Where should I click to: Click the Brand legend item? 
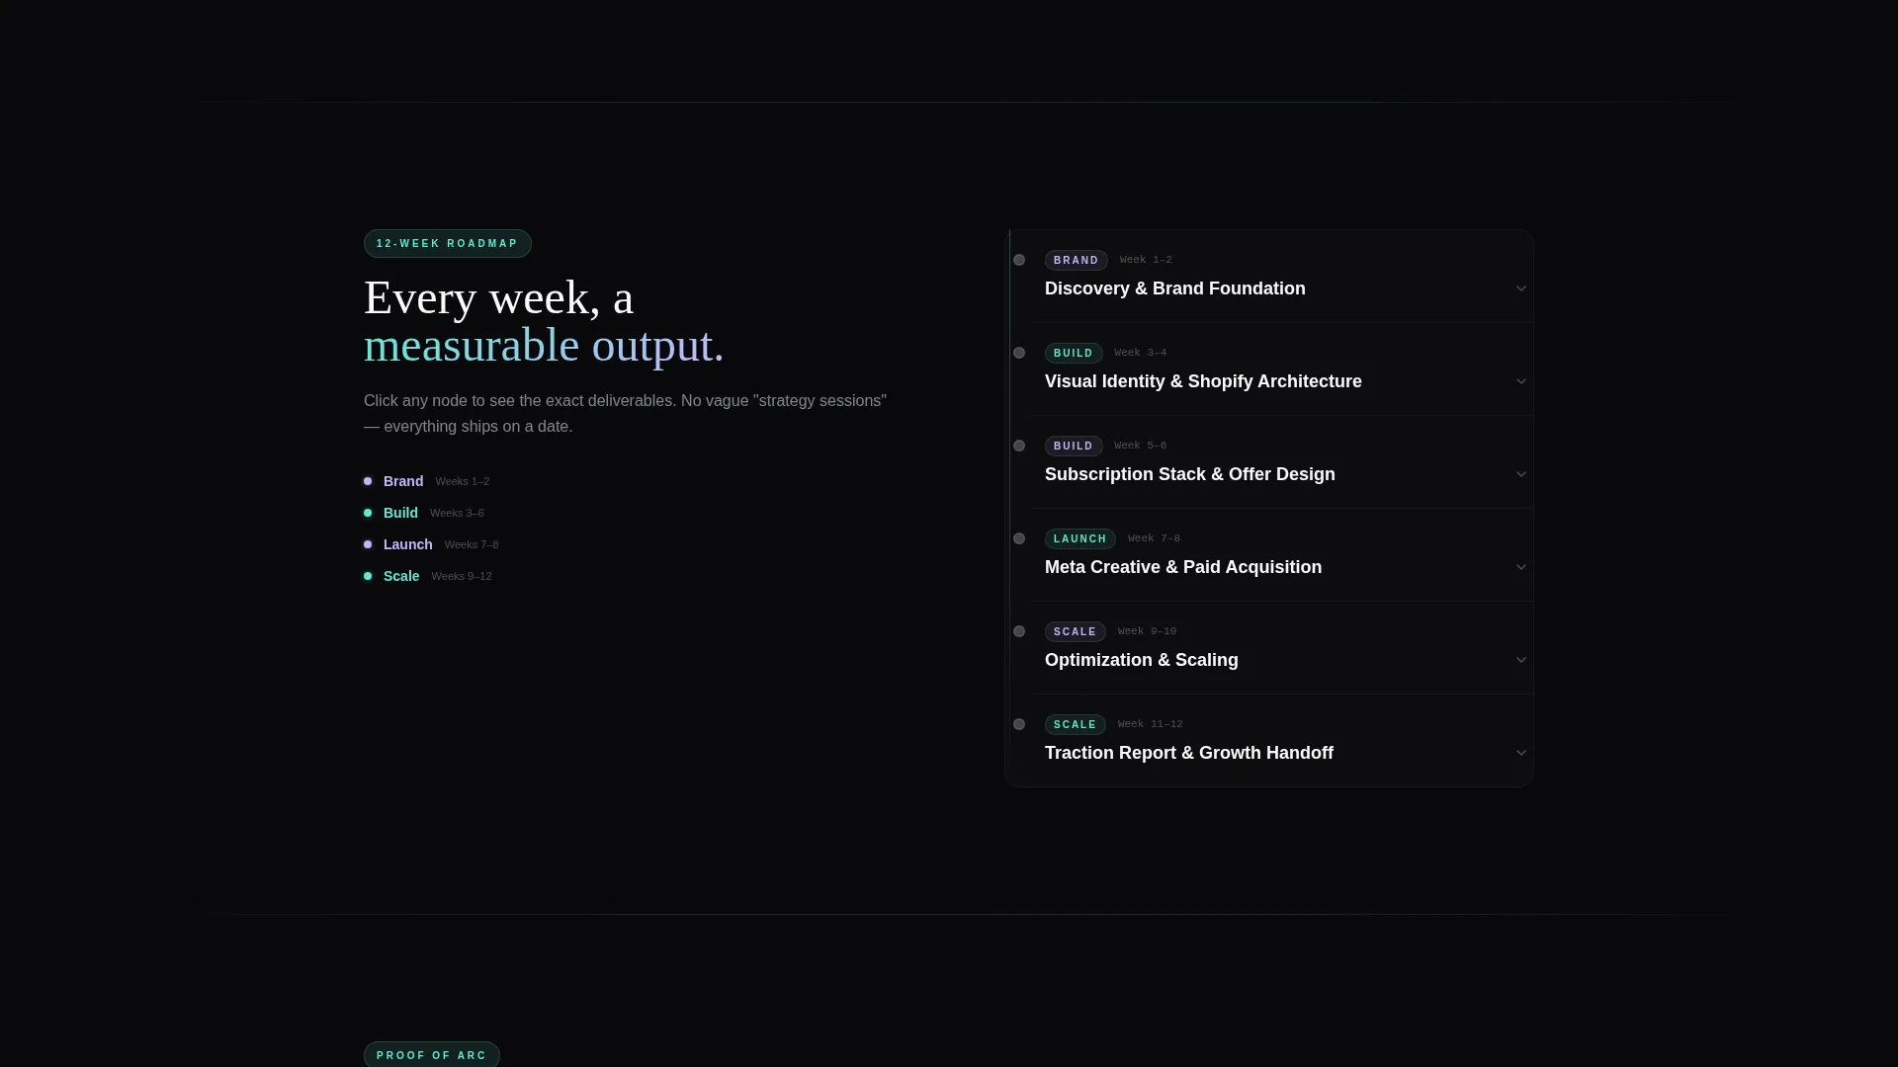(x=427, y=481)
